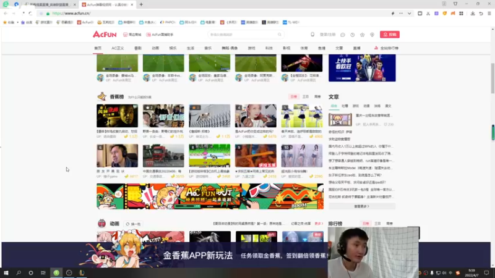The image size is (495, 278).
Task: Open AcFun面捕助手 link
Action: 160,35
